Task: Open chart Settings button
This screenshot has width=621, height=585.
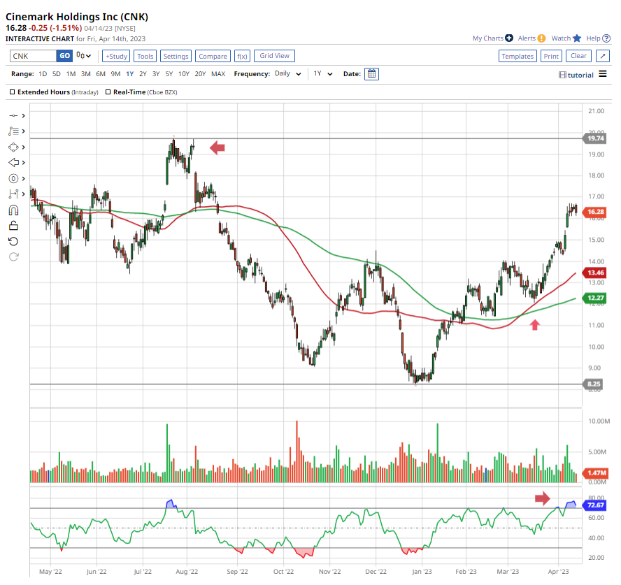Action: 176,56
